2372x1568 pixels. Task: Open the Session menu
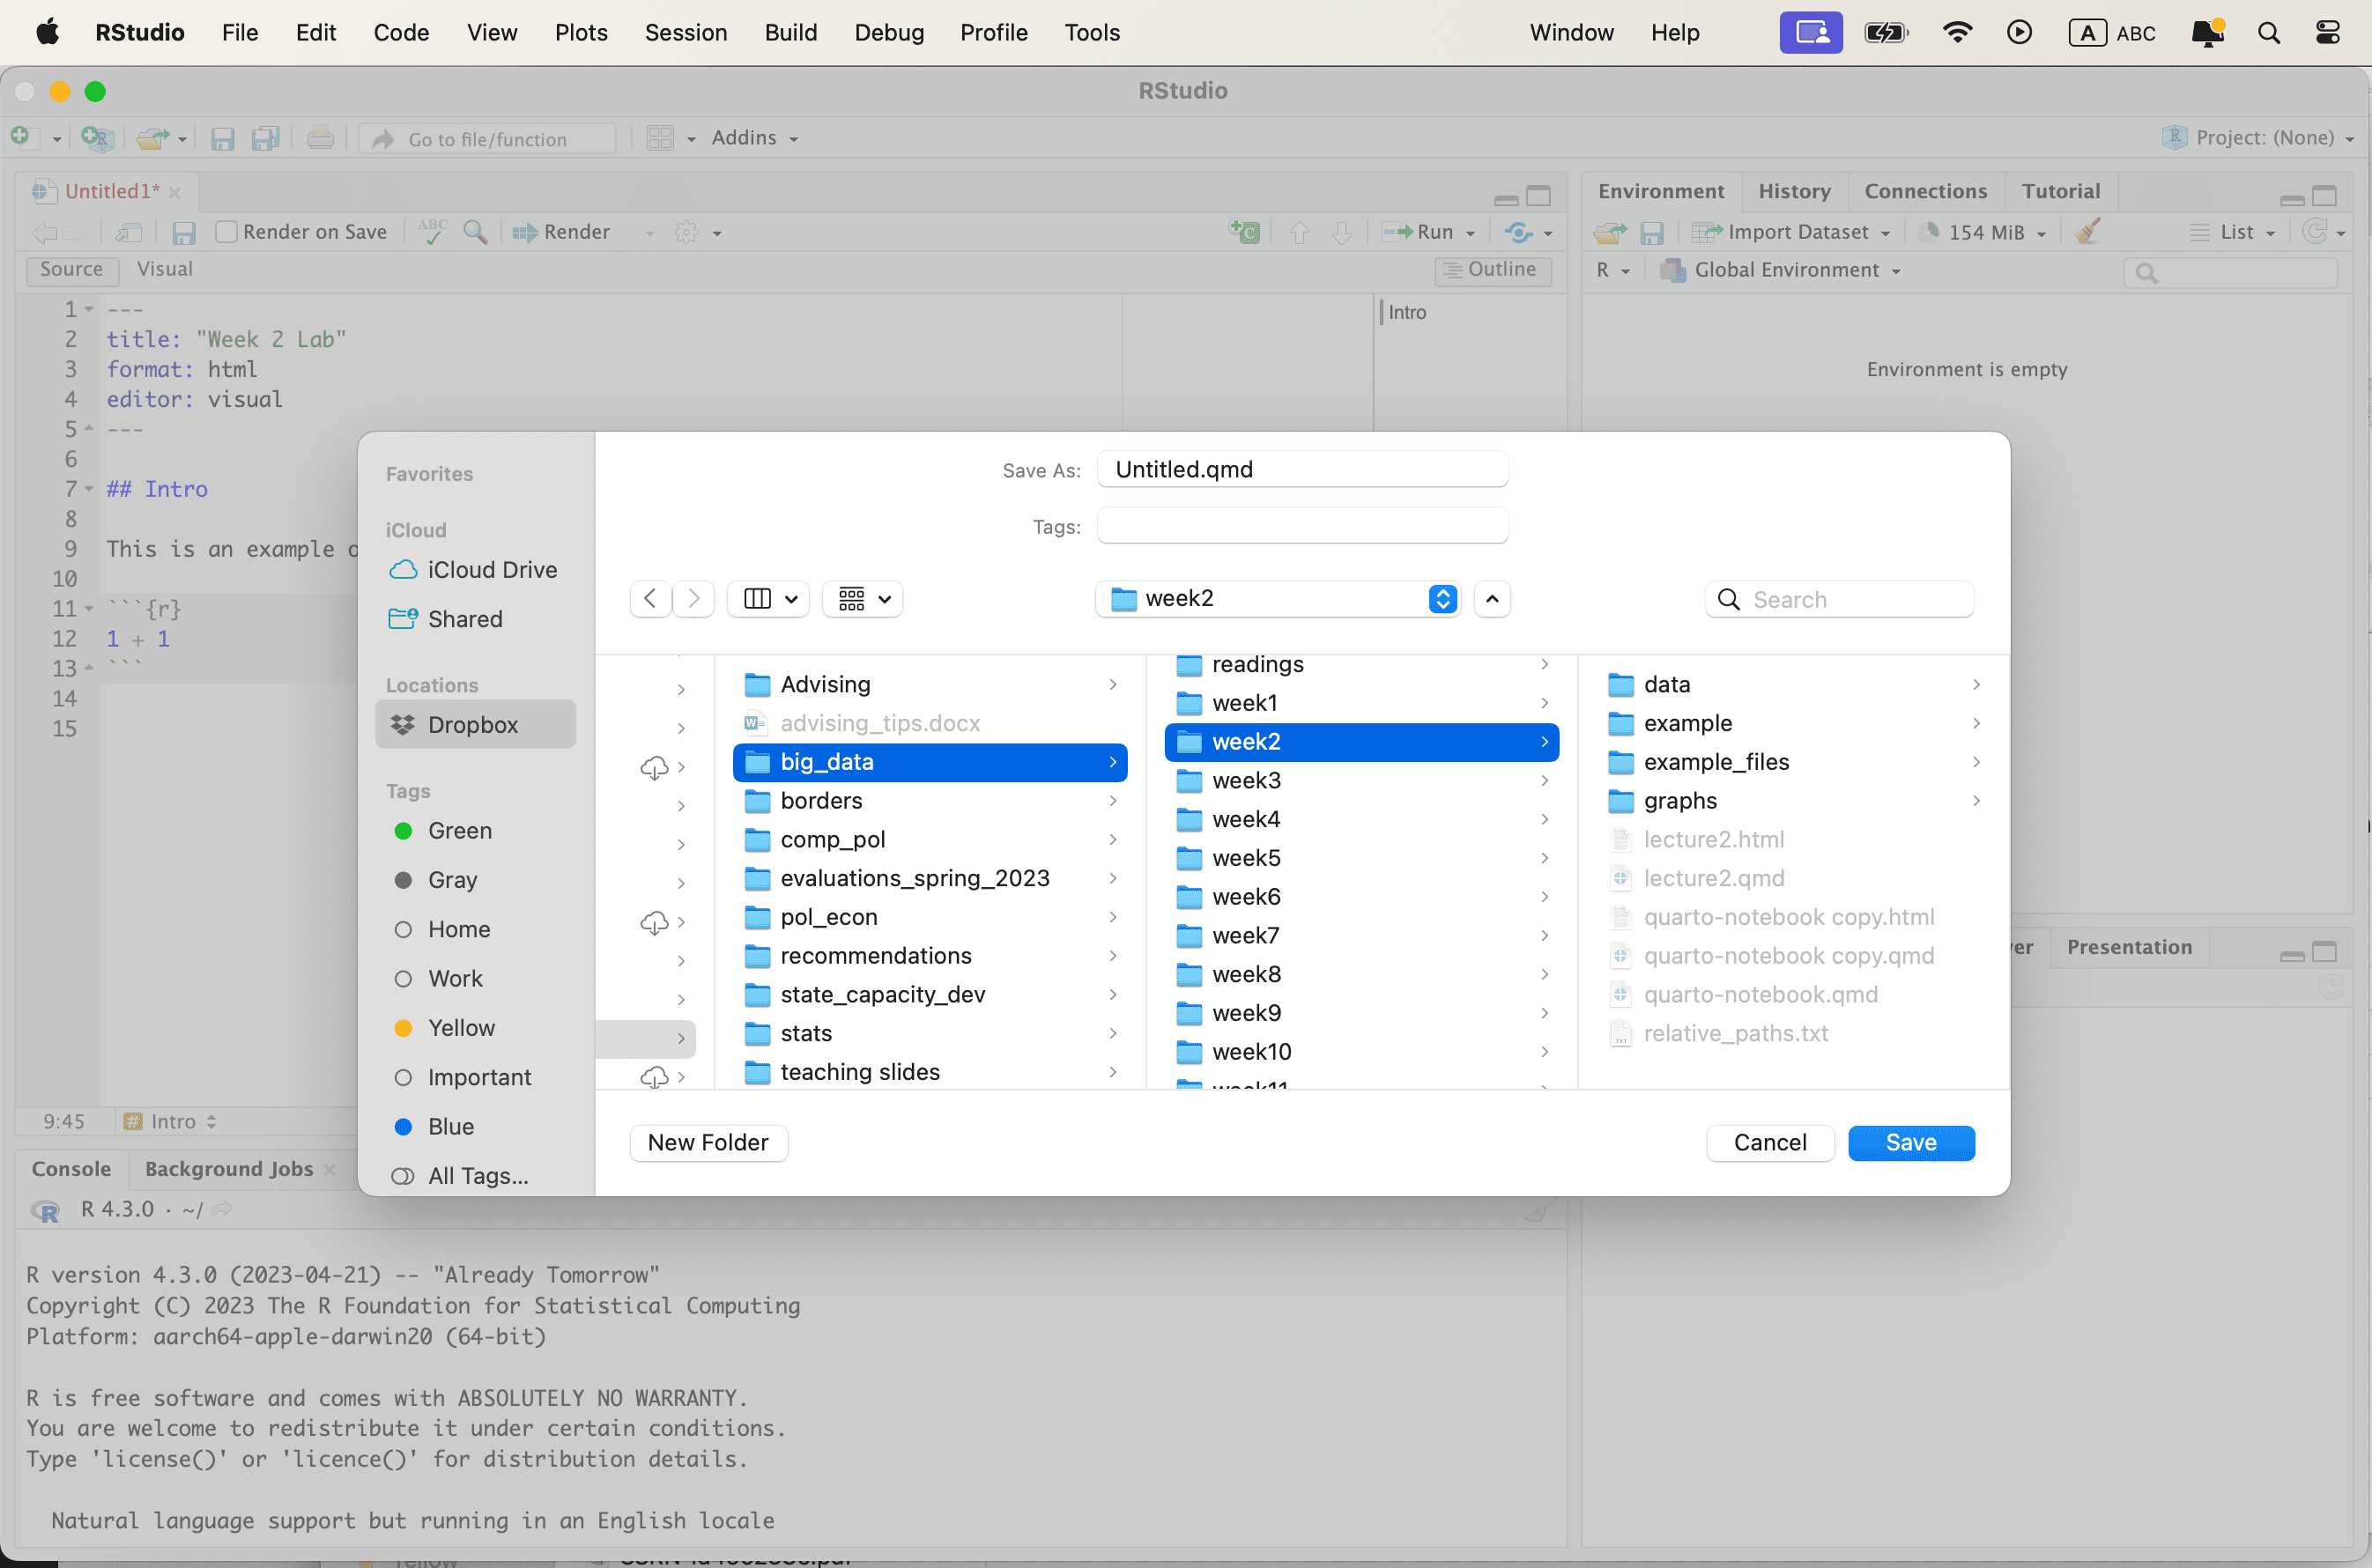(685, 32)
